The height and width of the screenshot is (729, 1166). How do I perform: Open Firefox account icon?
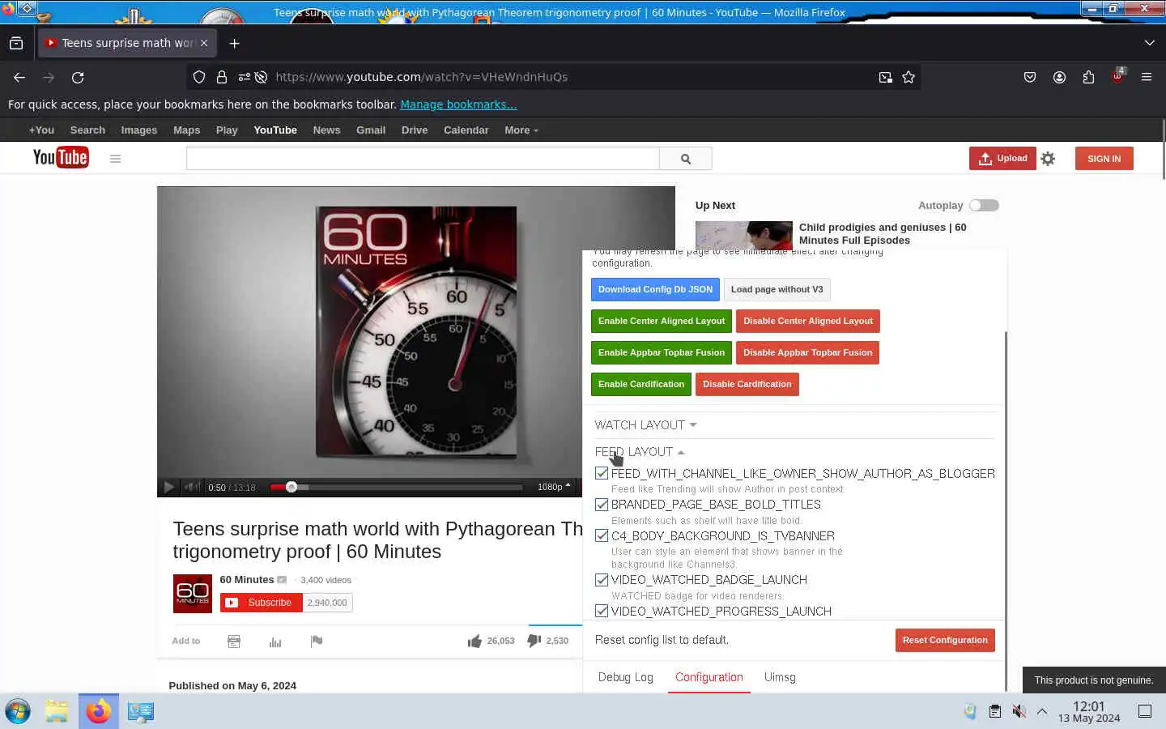[1059, 77]
